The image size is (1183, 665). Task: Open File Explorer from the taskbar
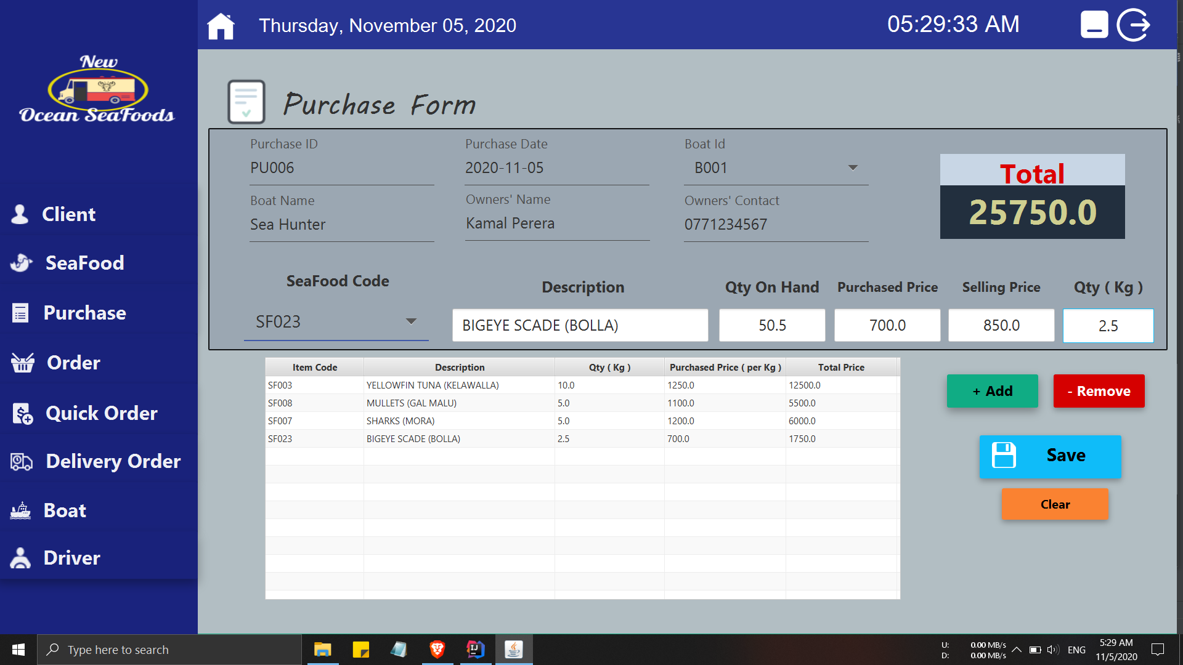tap(322, 650)
